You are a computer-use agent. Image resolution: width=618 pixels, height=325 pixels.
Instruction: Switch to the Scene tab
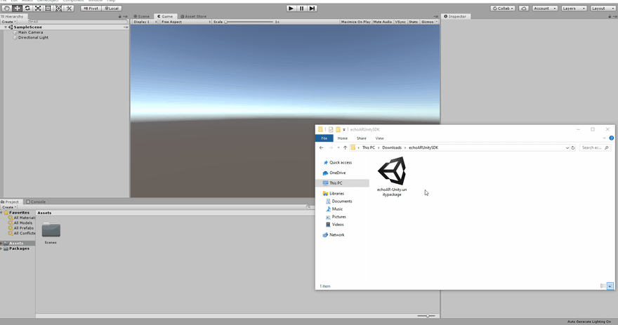[142, 17]
